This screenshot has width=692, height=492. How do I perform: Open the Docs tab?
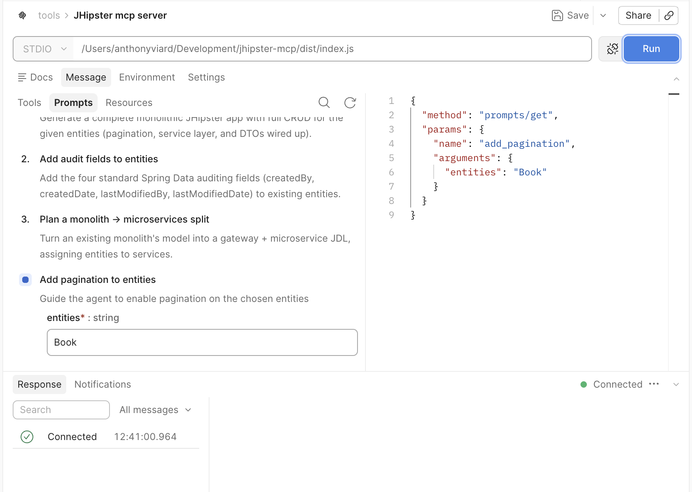point(35,77)
